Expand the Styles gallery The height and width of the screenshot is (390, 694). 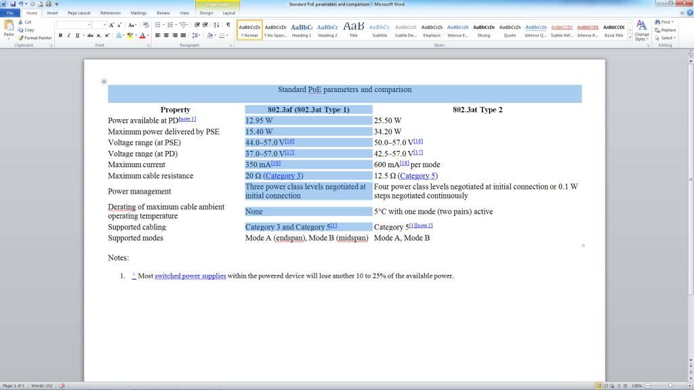(630, 38)
